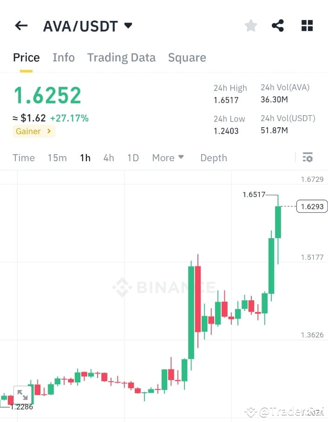The width and height of the screenshot is (328, 422).
Task: Open the Square tab
Action: click(x=187, y=57)
